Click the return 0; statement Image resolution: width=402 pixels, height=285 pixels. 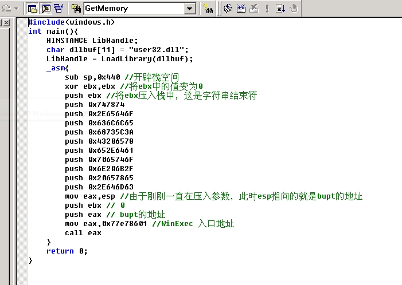click(67, 251)
